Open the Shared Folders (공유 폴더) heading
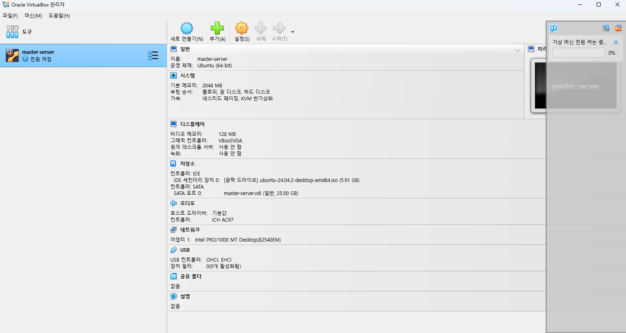Screen dimensions: 626x333 click(x=191, y=276)
